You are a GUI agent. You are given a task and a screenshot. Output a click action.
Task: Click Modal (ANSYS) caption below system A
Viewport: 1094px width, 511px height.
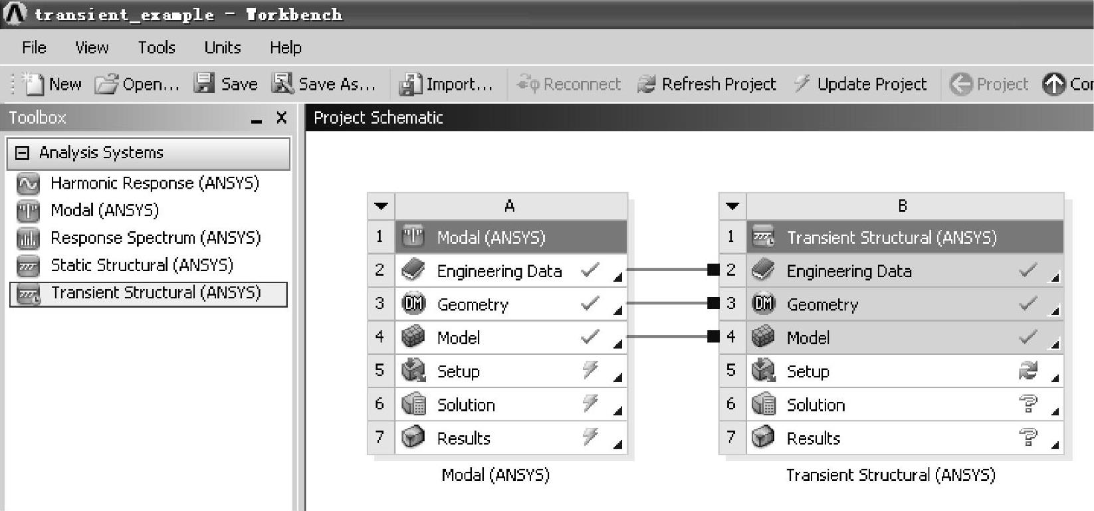[x=496, y=475]
